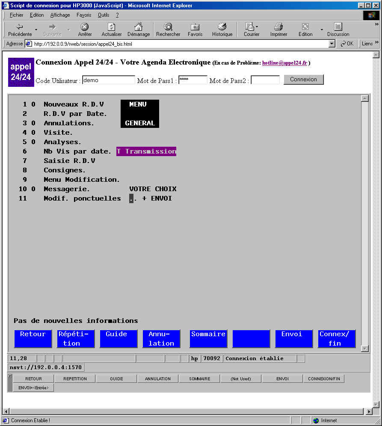This screenshot has width=382, height=426.
Task: Click the gray REPETITION button
Action: pos(75,379)
